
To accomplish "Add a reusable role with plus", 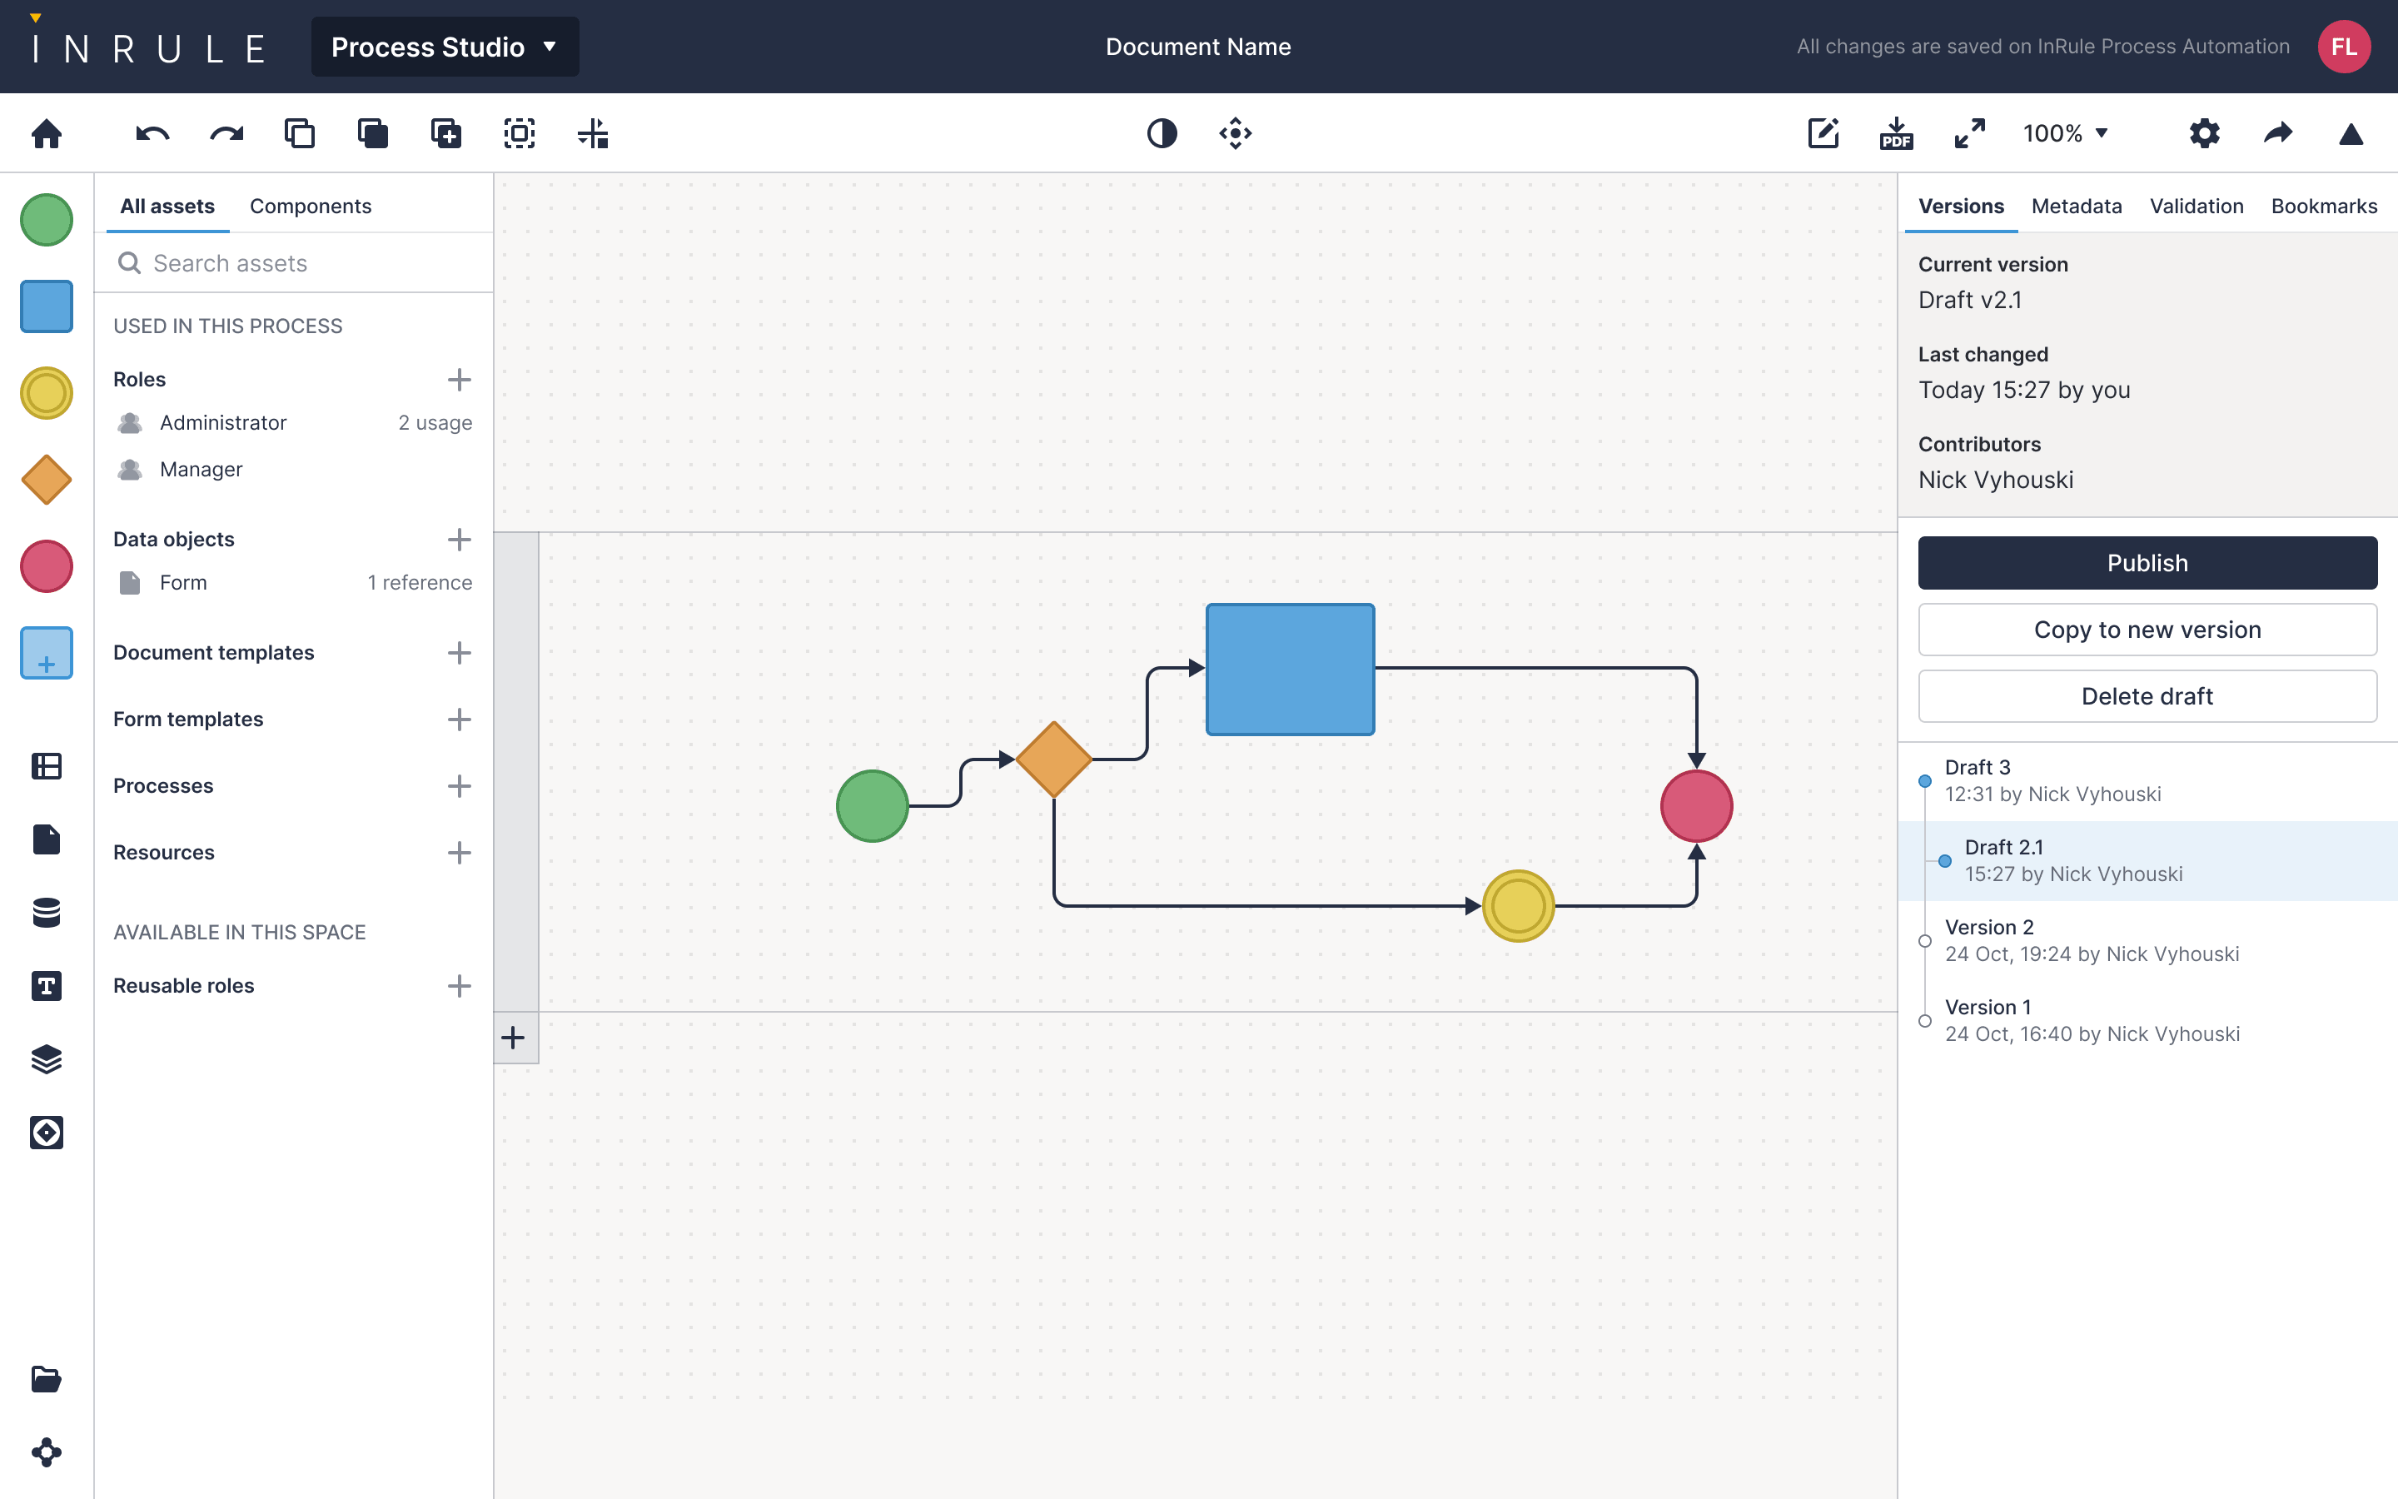I will (x=459, y=985).
